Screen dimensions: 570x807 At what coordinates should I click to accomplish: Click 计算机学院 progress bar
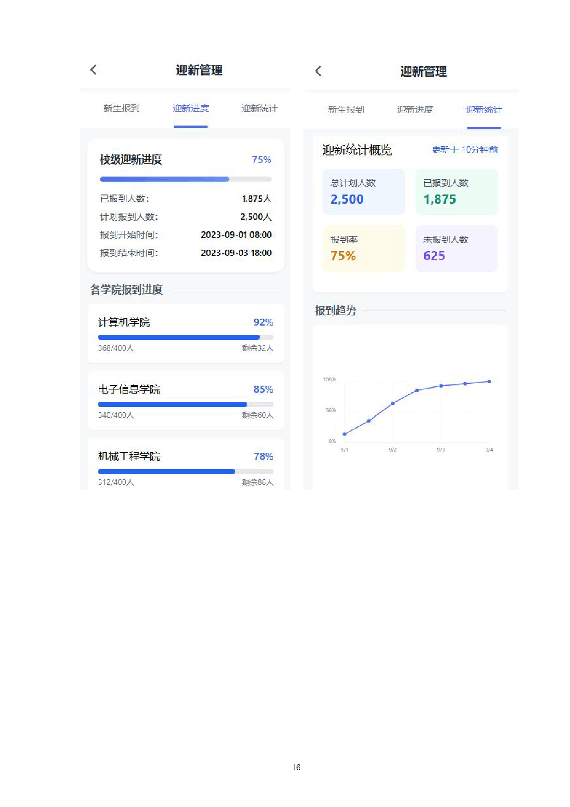coord(186,337)
